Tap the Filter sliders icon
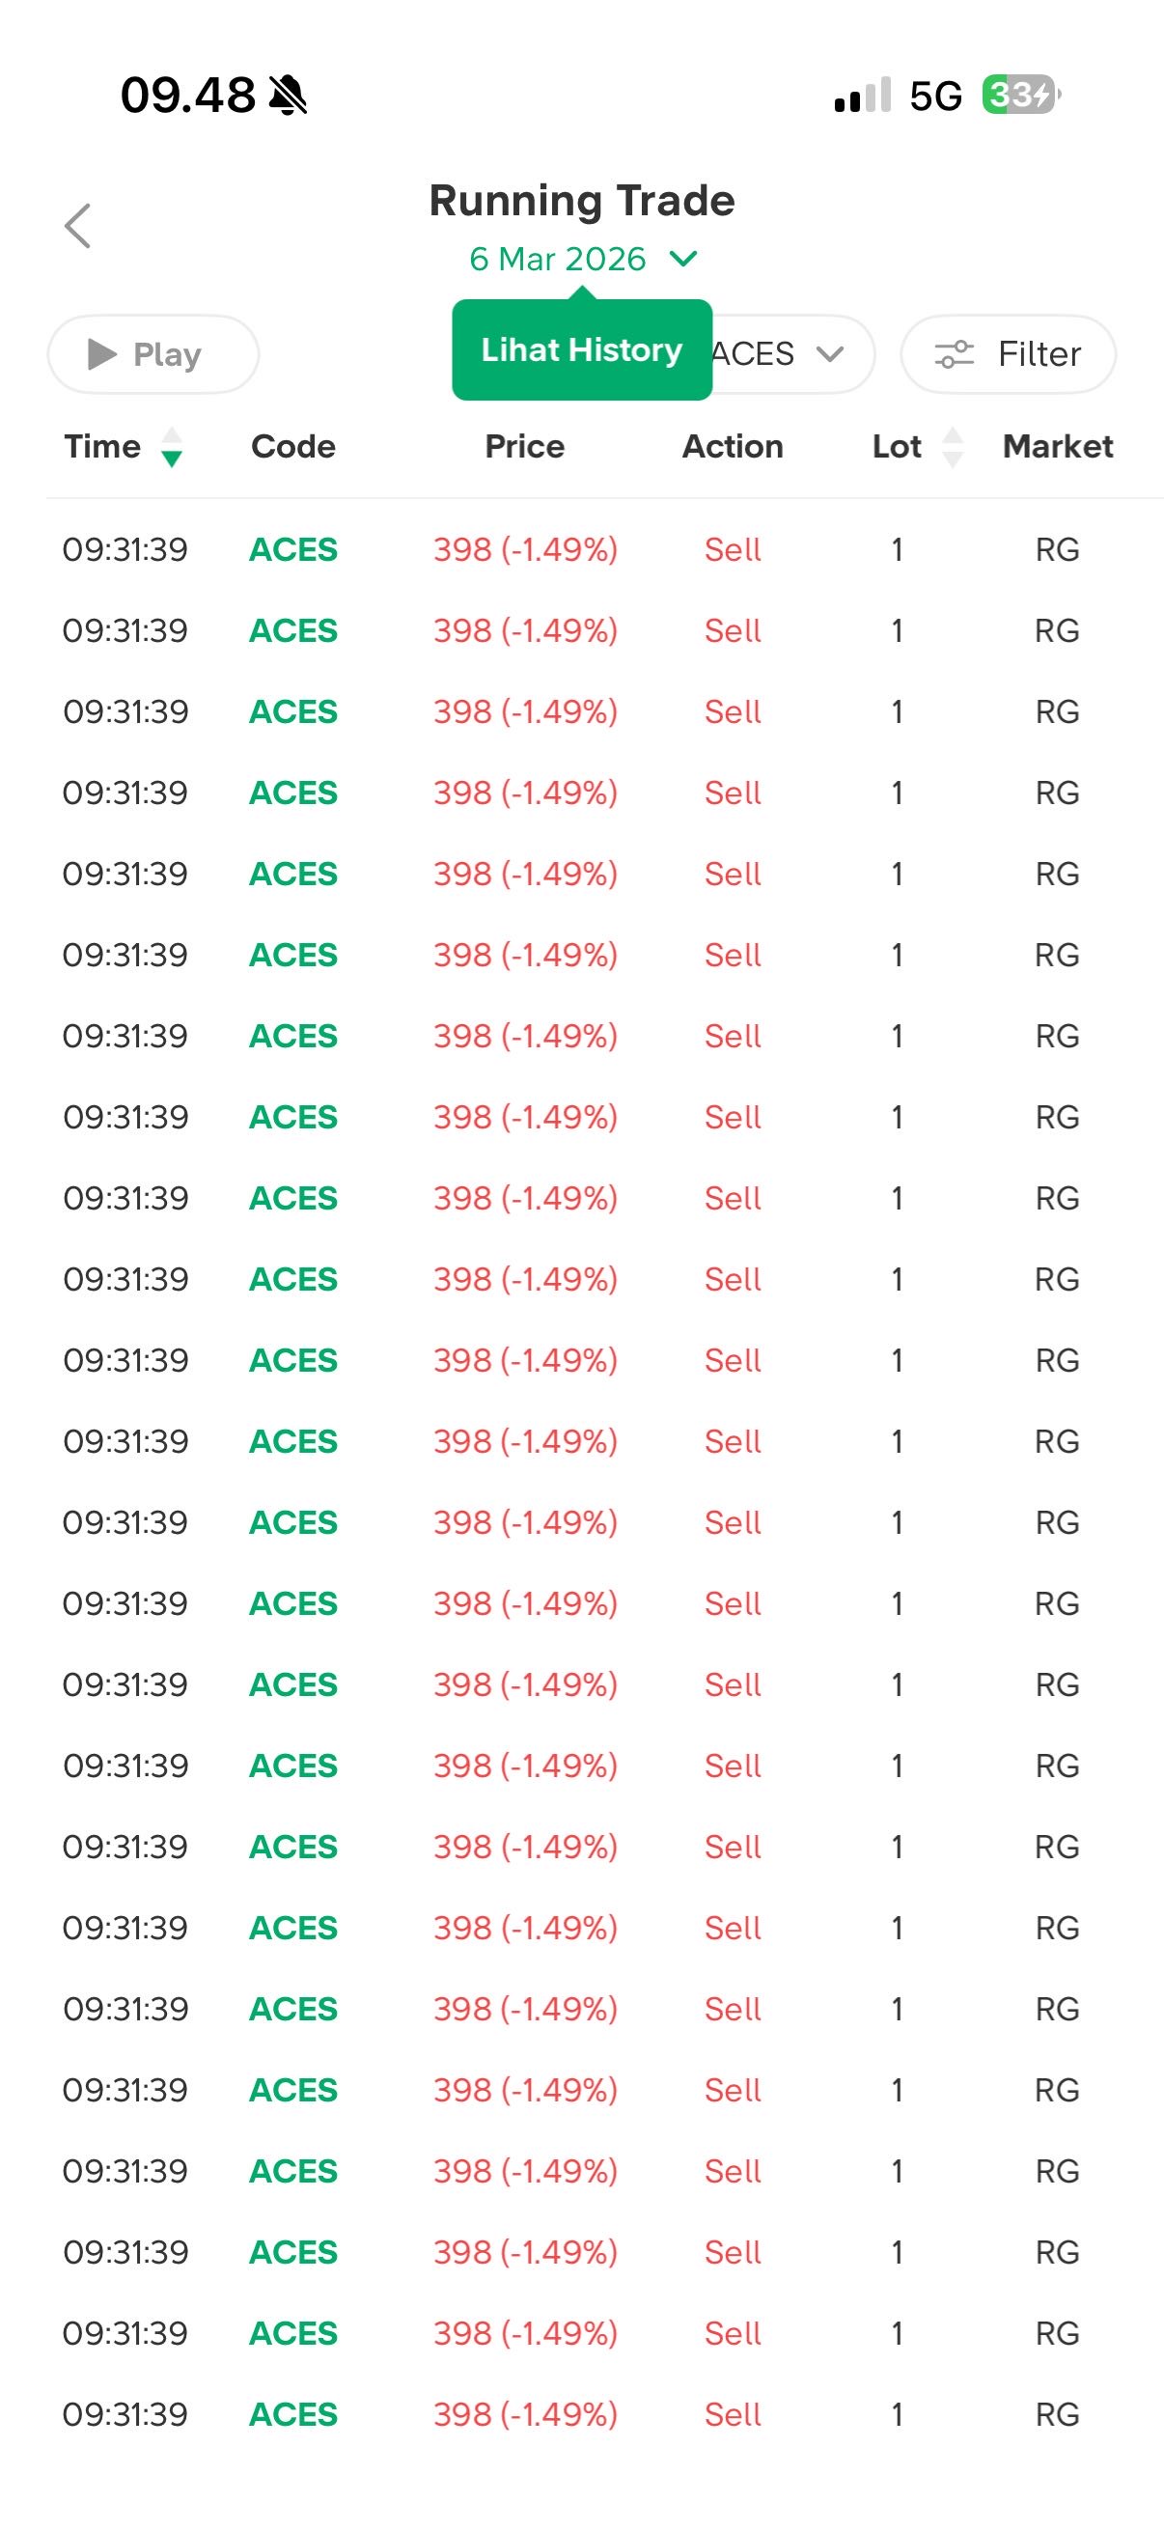Image resolution: width=1164 pixels, height=2531 pixels. (x=953, y=353)
